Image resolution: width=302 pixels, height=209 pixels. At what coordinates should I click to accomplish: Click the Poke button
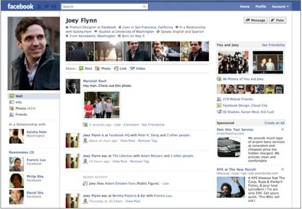point(277,20)
